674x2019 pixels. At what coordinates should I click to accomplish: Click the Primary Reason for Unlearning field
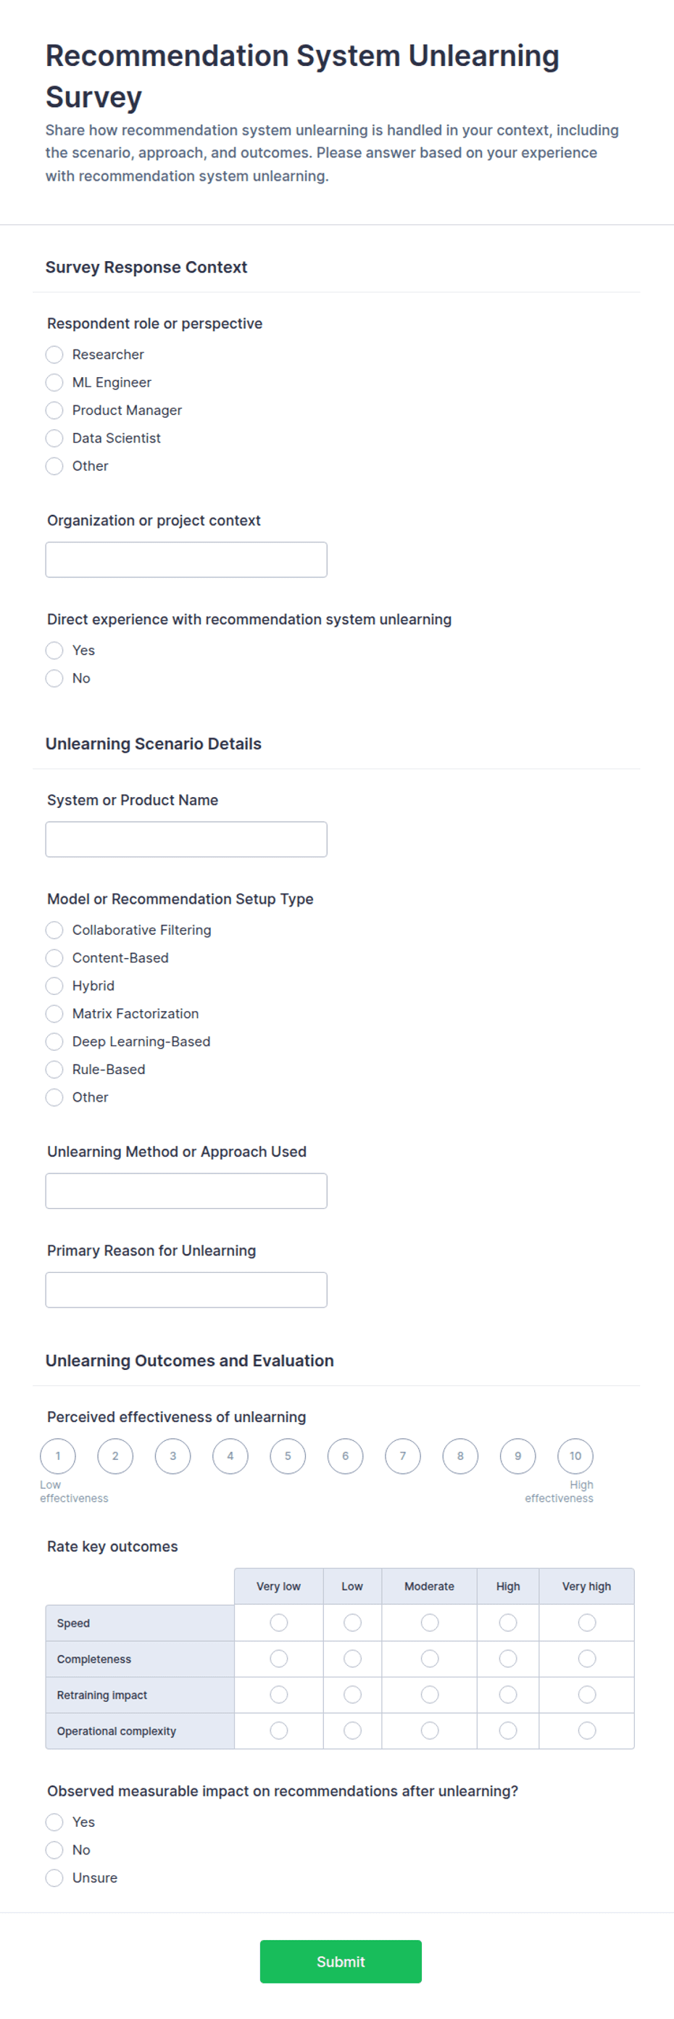pyautogui.click(x=186, y=1290)
